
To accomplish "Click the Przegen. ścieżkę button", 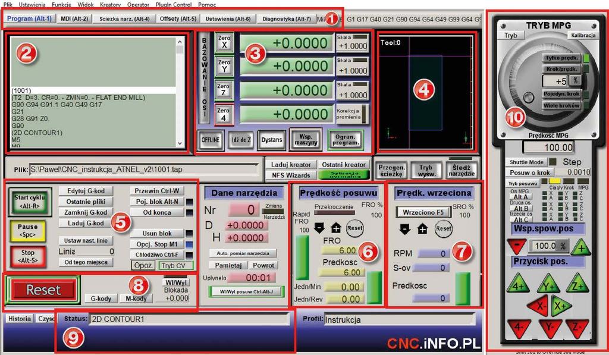I will pos(391,171).
